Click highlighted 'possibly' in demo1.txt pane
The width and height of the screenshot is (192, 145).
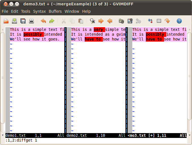(33, 35)
